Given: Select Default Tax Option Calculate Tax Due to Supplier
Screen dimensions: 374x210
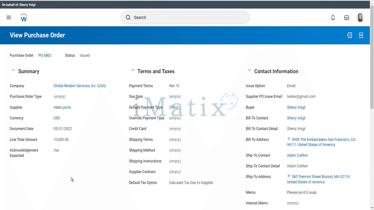Looking at the screenshot, I should point(191,183).
